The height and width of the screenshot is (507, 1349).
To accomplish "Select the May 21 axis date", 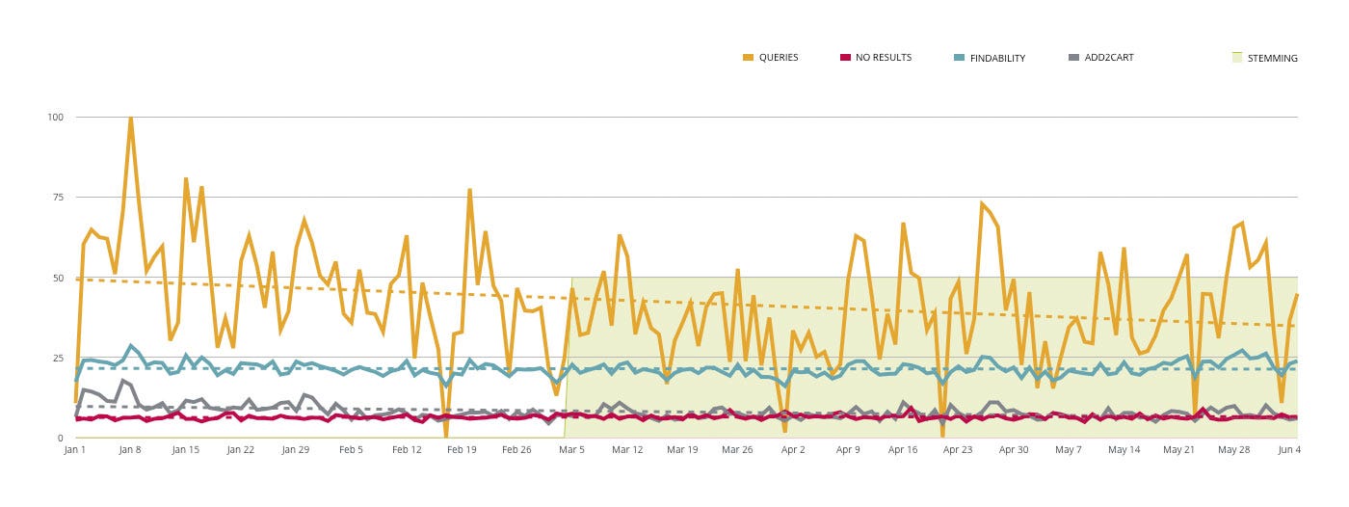I will point(1178,450).
